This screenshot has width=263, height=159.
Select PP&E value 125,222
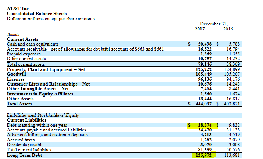coord(203,69)
